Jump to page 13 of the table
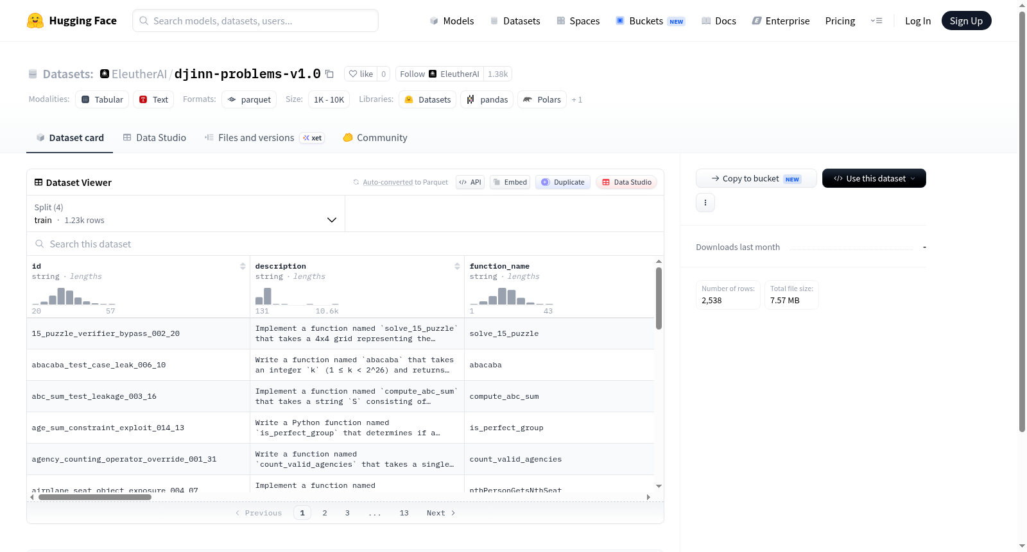Viewport: 1027px width, 552px height. click(404, 513)
